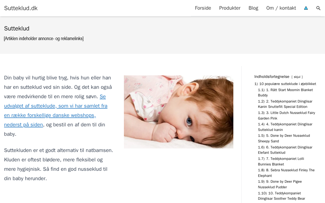
Task: Select Little Dutch Nusseklud Fairy Garden Pink
Action: tap(286, 115)
